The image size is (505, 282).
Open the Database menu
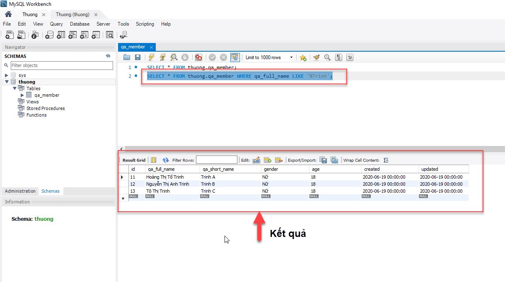click(x=80, y=24)
